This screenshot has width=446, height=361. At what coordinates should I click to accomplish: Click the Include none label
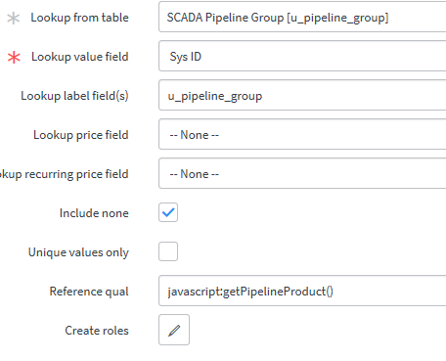pos(94,213)
